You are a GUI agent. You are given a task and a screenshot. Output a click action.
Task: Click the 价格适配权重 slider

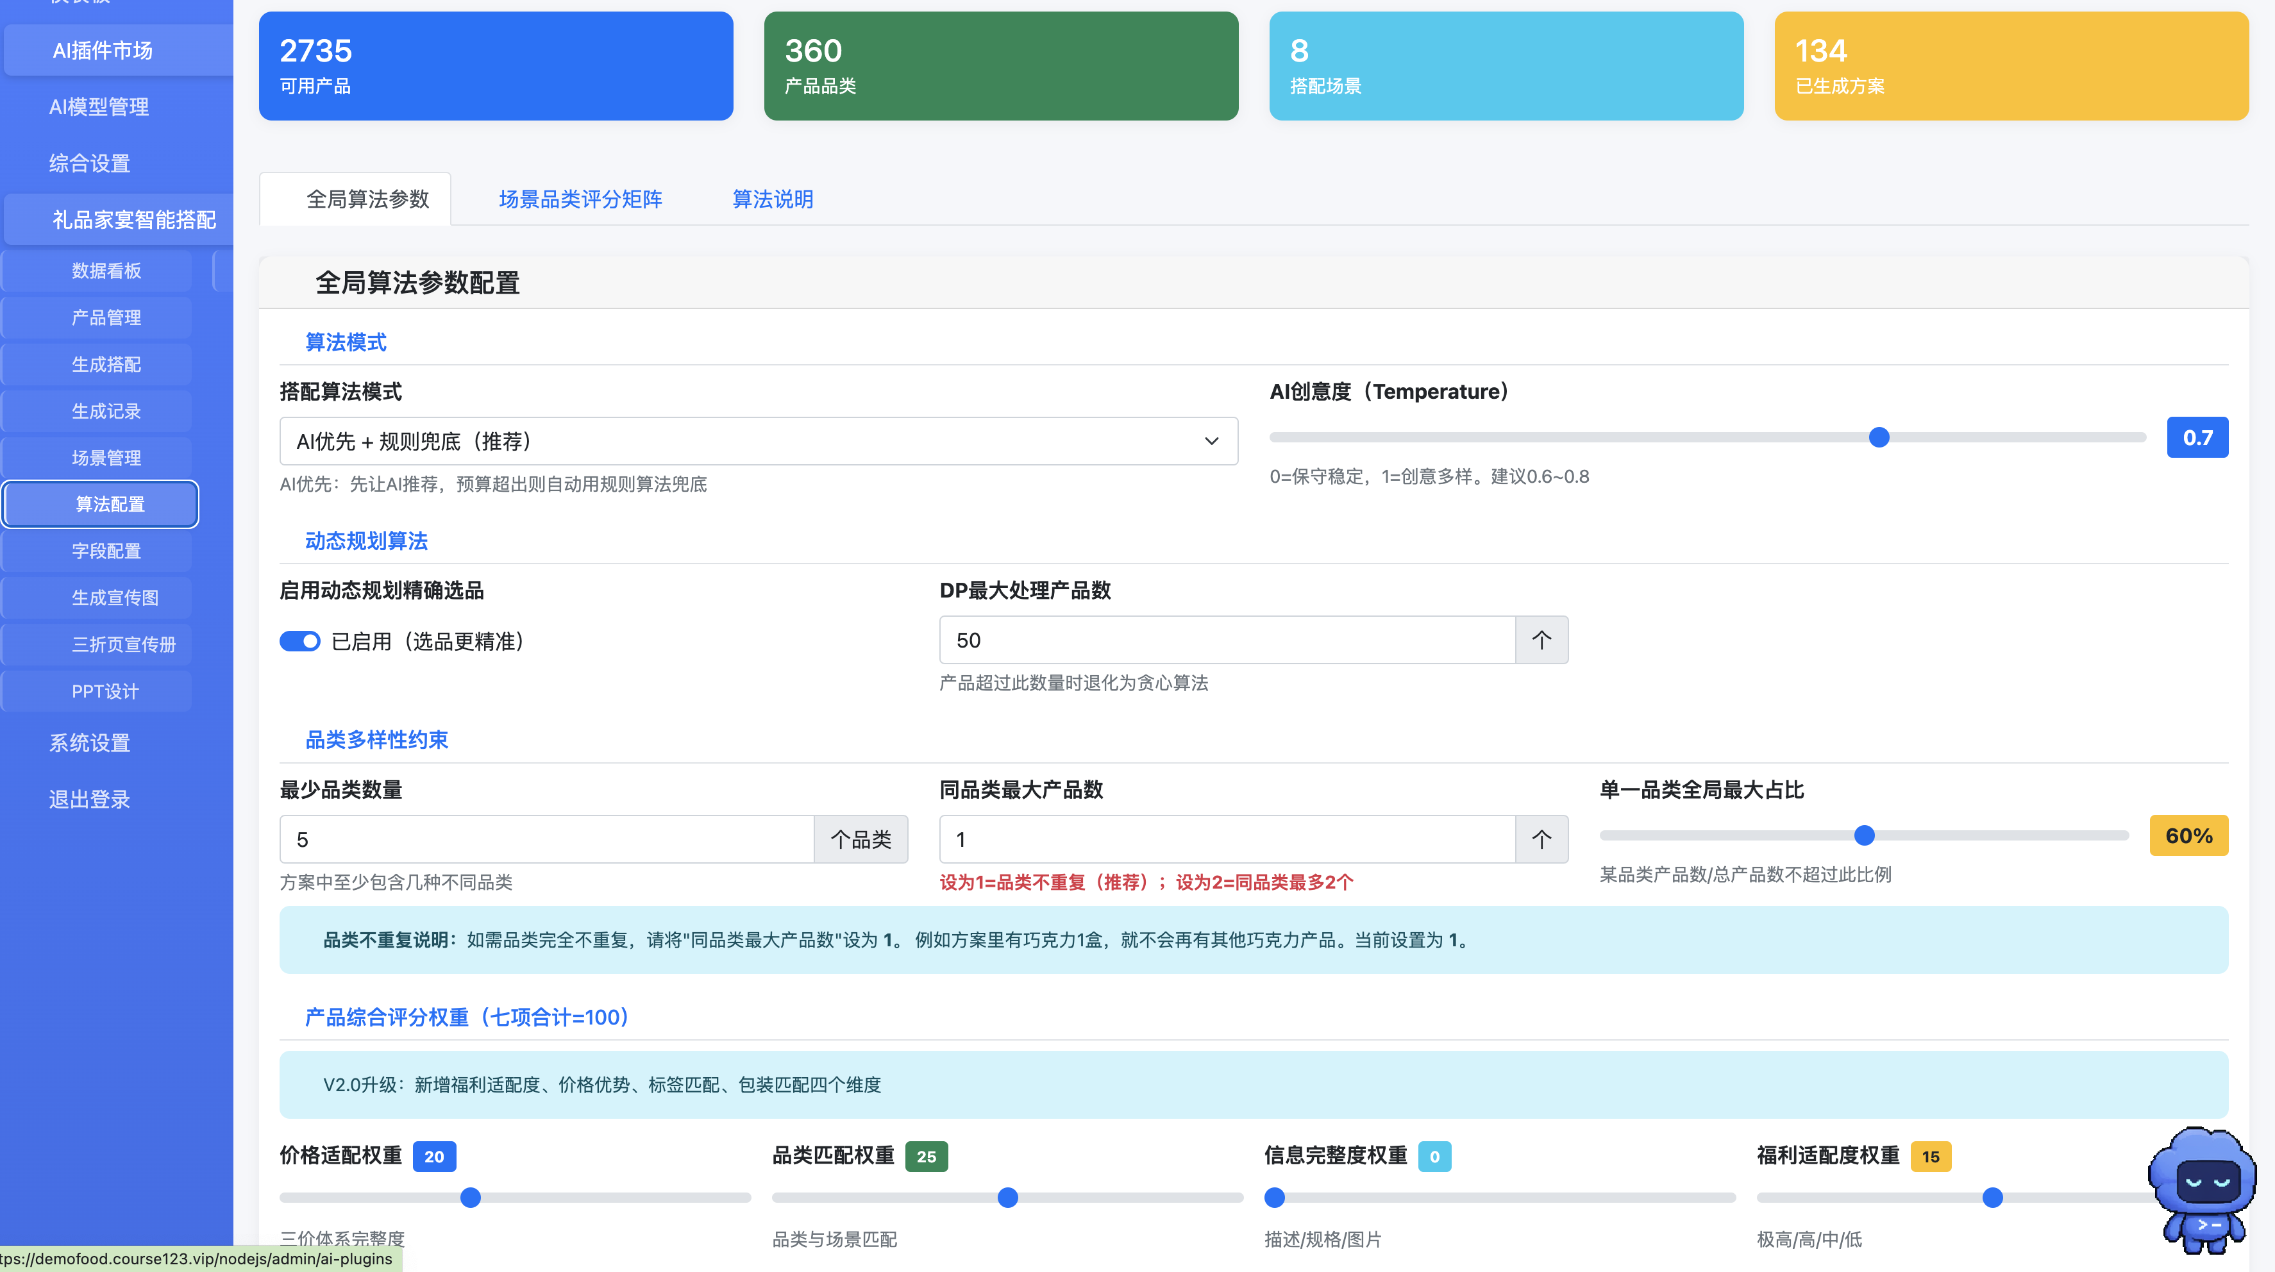515,1198
